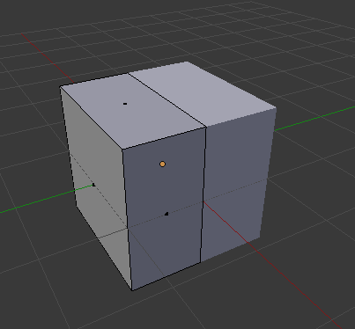Select the loop-cut edge crossing the top

(166, 100)
